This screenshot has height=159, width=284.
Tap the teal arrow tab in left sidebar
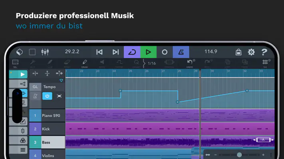click(18, 74)
